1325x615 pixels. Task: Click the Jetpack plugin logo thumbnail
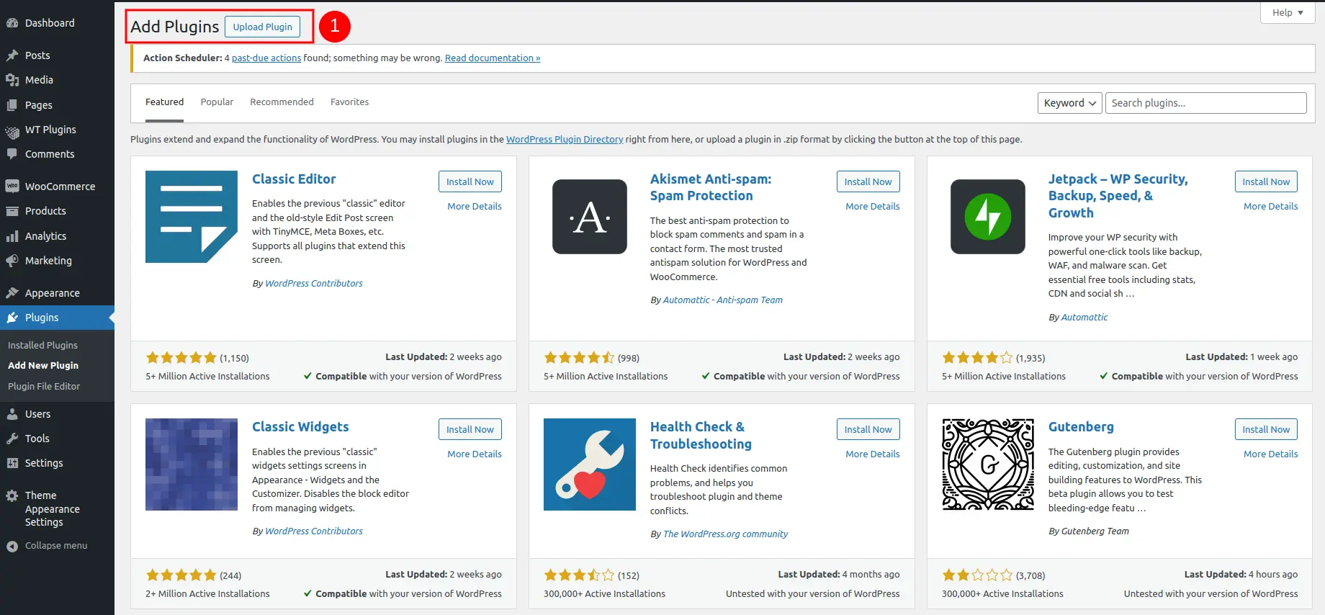(x=987, y=217)
